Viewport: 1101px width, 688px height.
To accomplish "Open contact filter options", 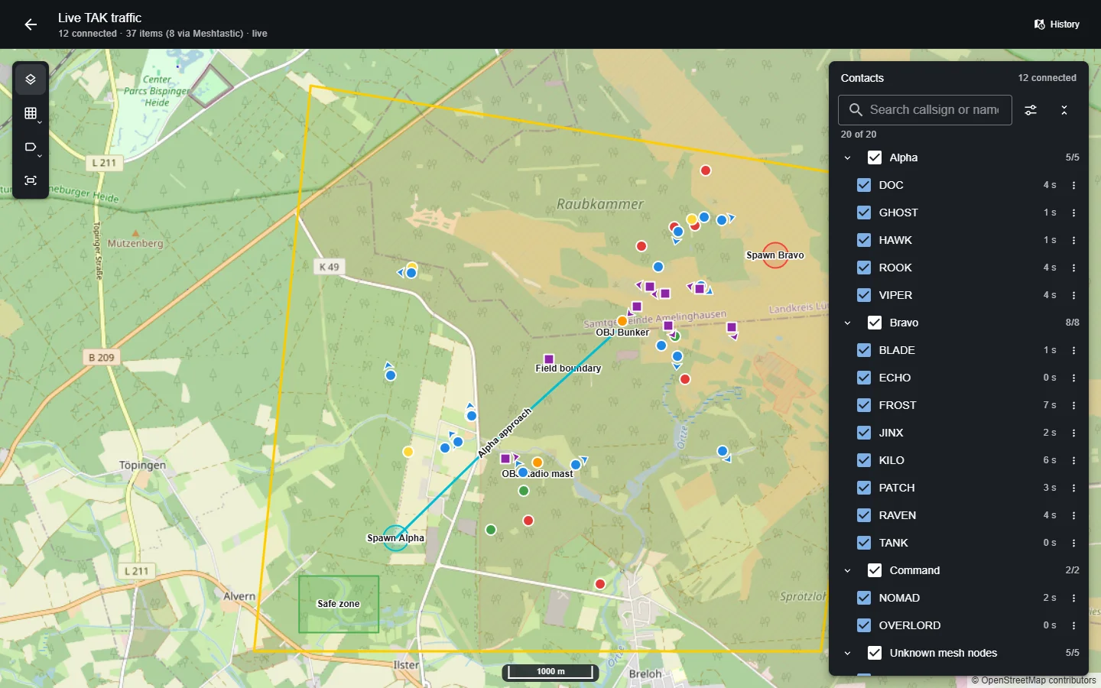I will (x=1031, y=110).
